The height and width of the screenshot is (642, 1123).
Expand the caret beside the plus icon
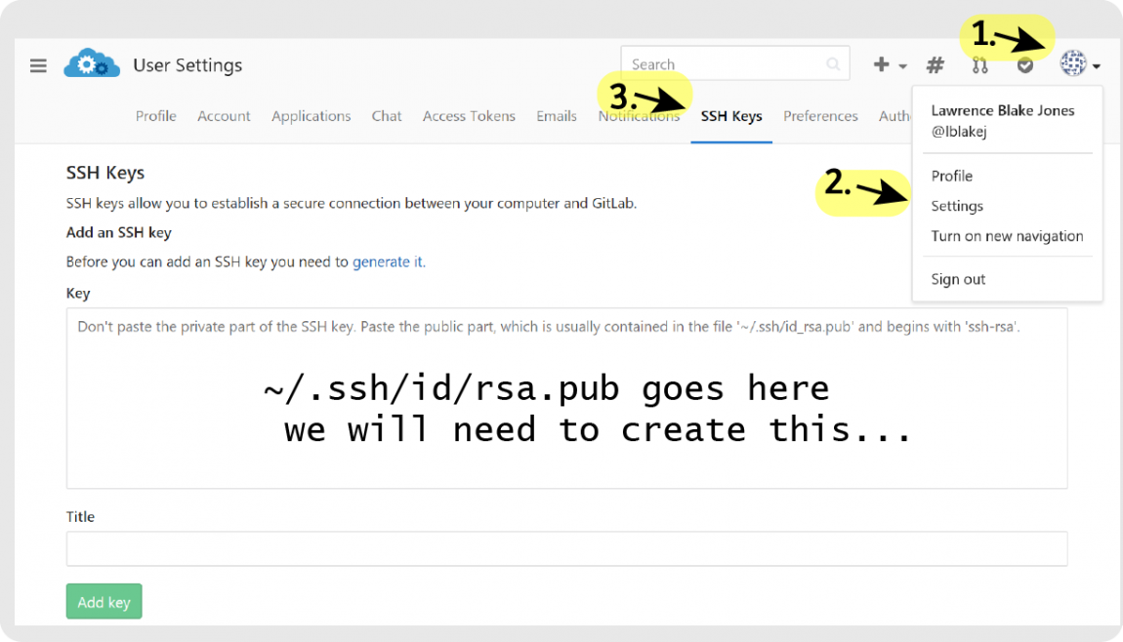pos(903,67)
